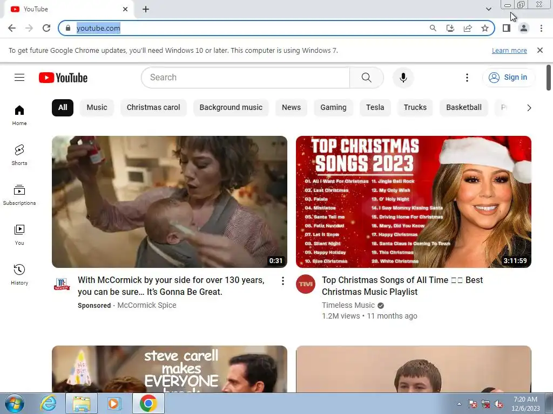Reload the page with refresh icon

[x=46, y=28]
